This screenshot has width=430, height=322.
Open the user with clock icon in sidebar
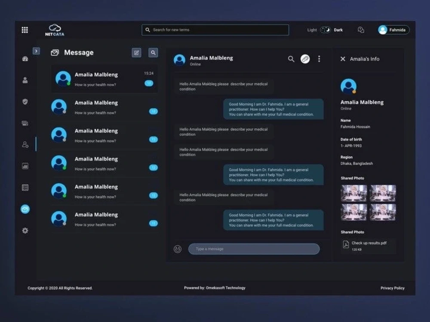25,145
